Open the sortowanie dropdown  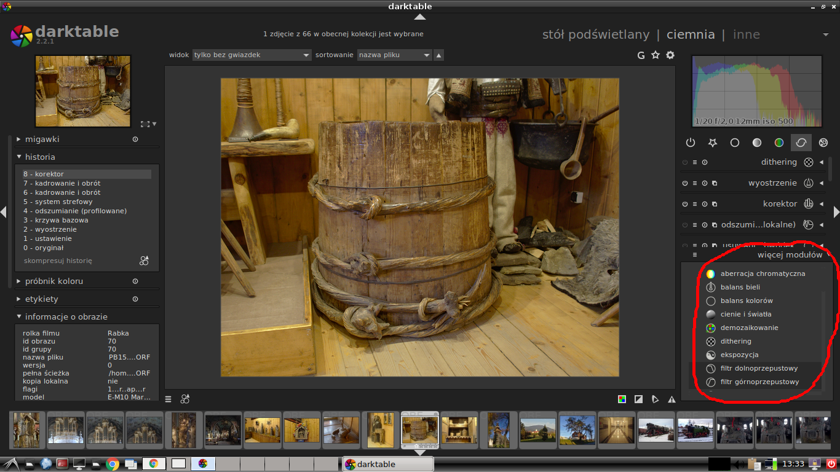[x=394, y=55]
